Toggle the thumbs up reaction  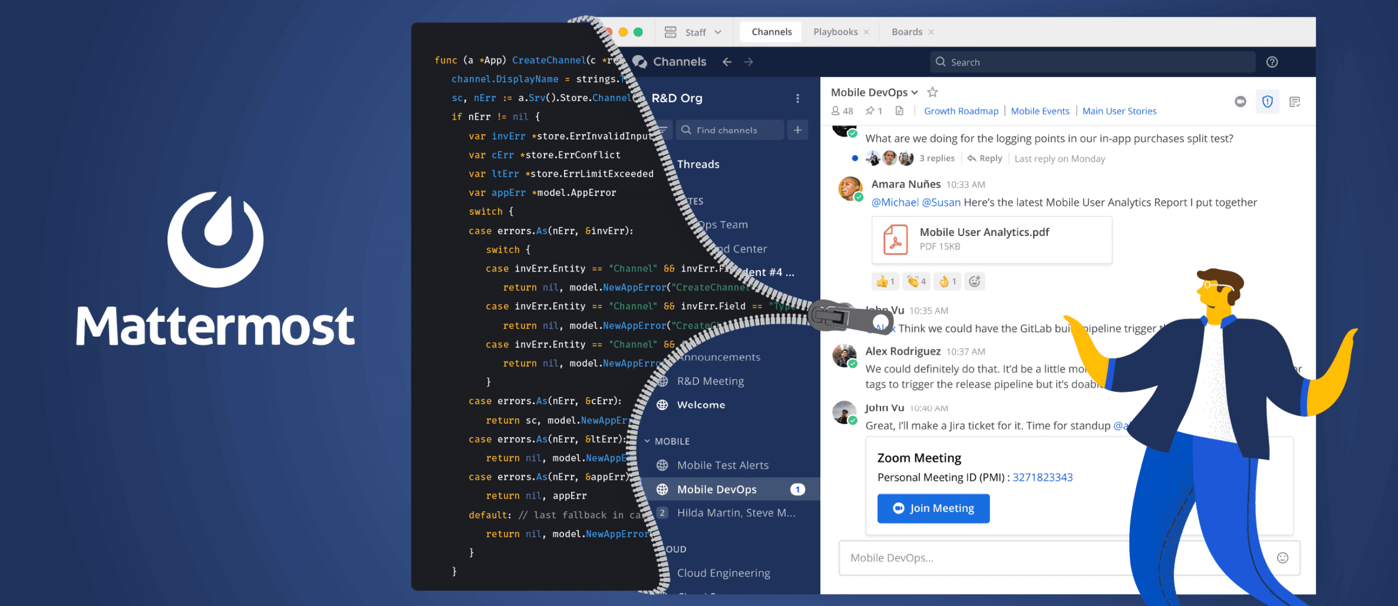[885, 281]
